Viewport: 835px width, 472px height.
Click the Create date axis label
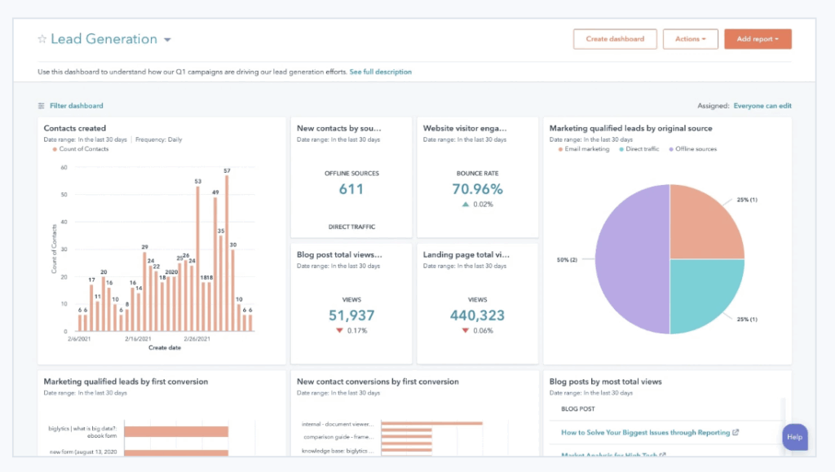point(165,347)
